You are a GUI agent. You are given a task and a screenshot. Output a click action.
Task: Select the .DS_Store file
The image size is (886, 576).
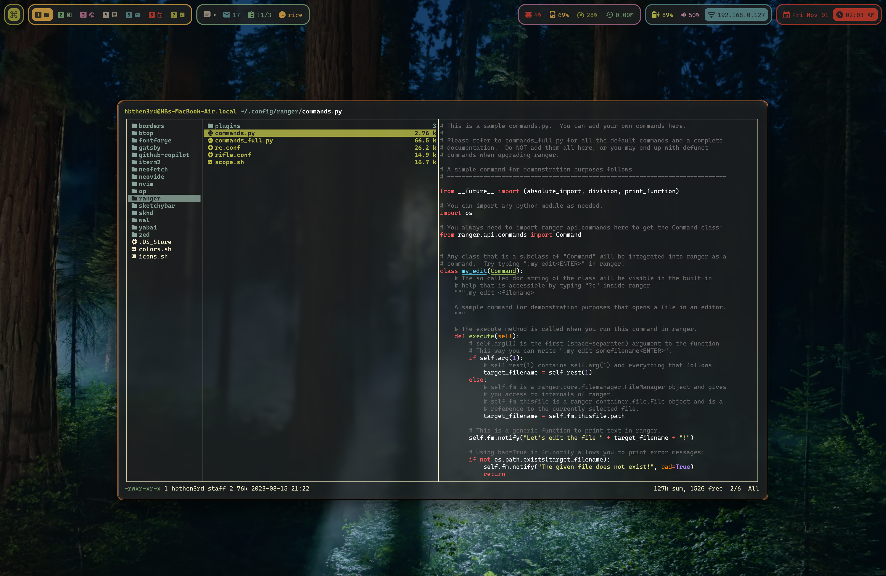point(164,242)
